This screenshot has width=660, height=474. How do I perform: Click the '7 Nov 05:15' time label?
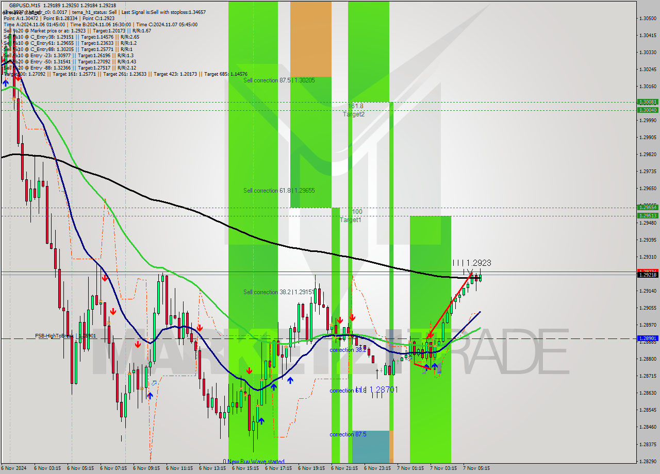(476, 468)
